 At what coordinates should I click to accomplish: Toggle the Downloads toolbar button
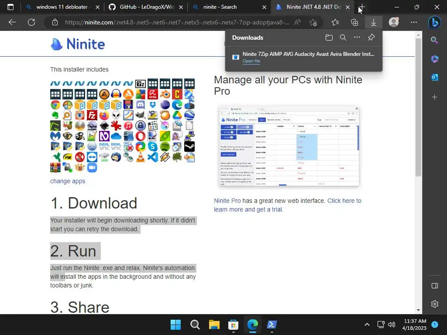[x=374, y=22]
